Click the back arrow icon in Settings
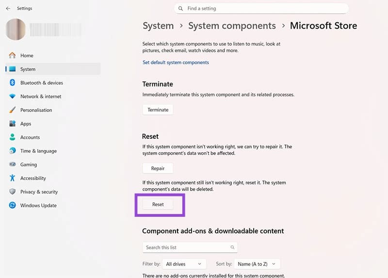This screenshot has width=388, height=278. (x=8, y=8)
